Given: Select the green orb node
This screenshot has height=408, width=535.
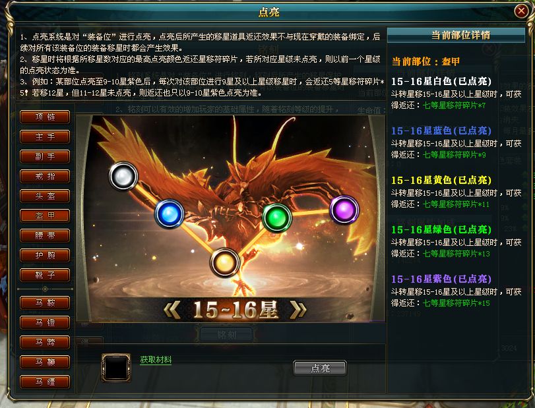Looking at the screenshot, I should (x=276, y=218).
